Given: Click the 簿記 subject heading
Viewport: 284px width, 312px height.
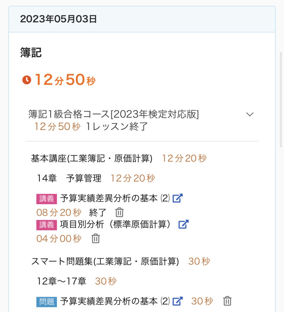Looking at the screenshot, I should 31,53.
